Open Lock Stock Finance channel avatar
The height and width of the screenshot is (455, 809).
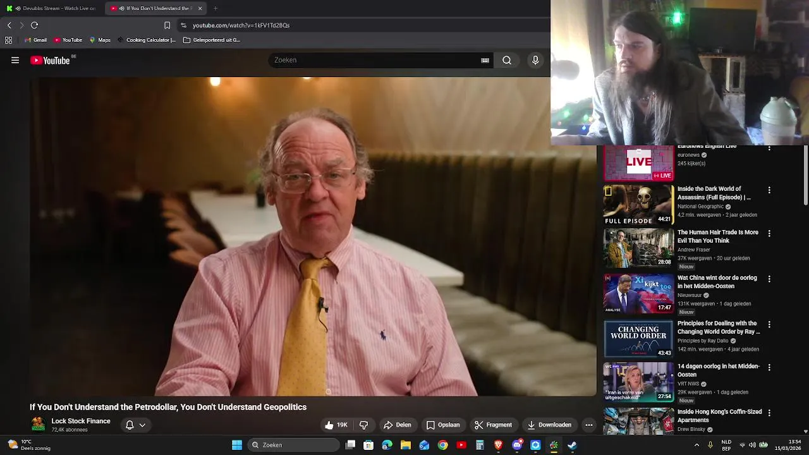click(x=38, y=425)
